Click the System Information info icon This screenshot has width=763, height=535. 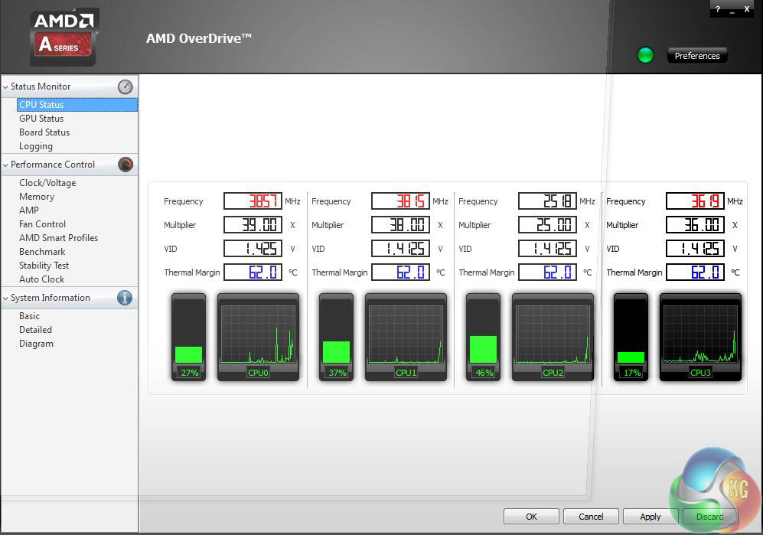click(x=125, y=298)
